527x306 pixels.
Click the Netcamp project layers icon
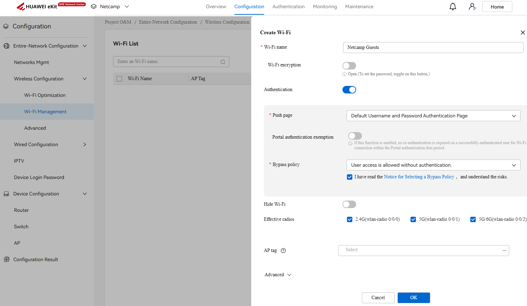(x=94, y=7)
